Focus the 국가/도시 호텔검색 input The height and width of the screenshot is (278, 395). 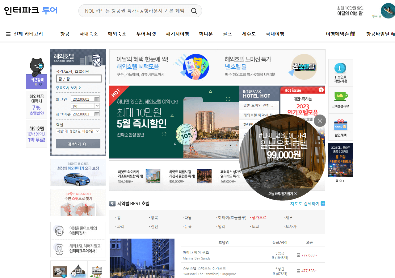[78, 79]
